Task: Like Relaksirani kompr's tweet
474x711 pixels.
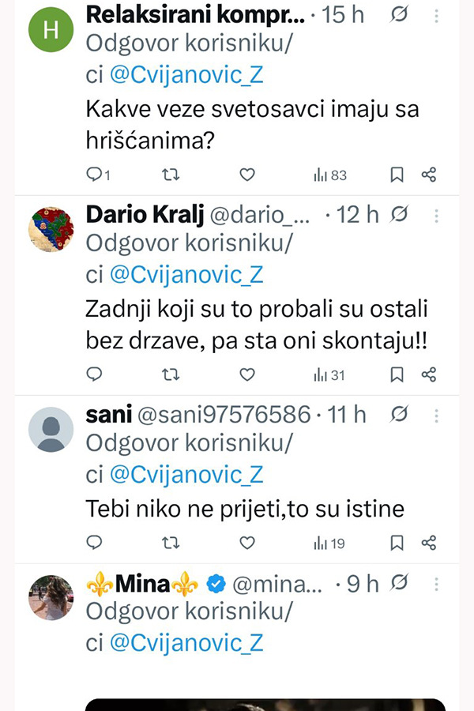Action: 247,175
